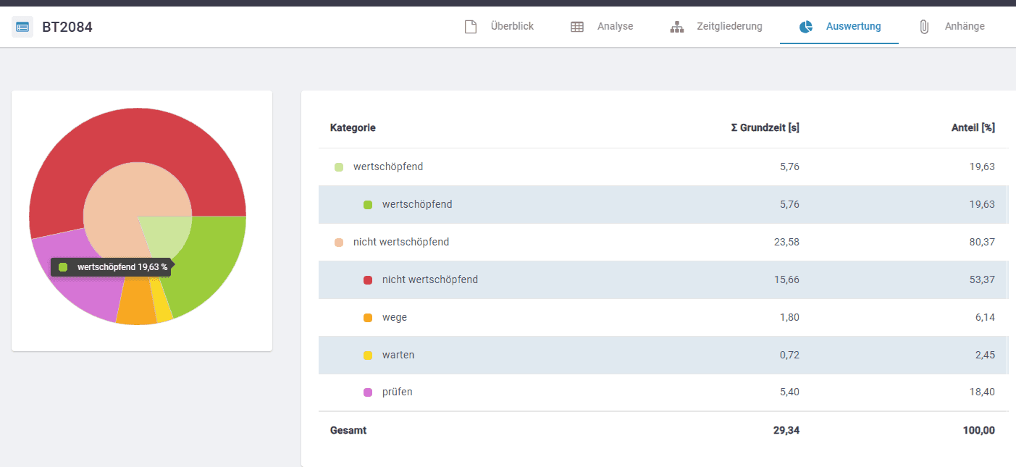Click the peach inner circle of chart
Image resolution: width=1016 pixels, height=467 pixels.
click(116, 203)
